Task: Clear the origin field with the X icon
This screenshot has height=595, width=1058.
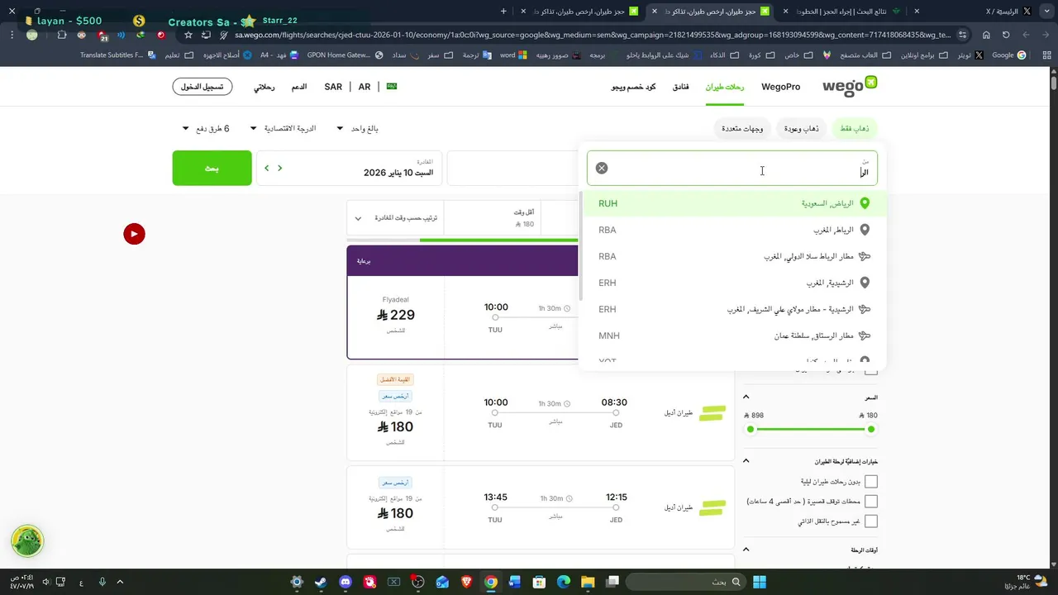Action: 602,168
